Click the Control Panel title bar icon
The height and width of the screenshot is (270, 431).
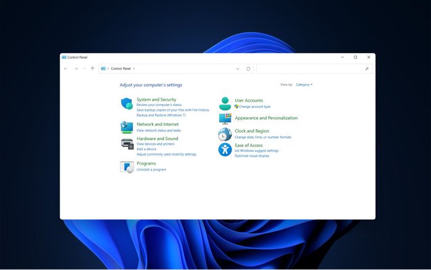(x=64, y=57)
